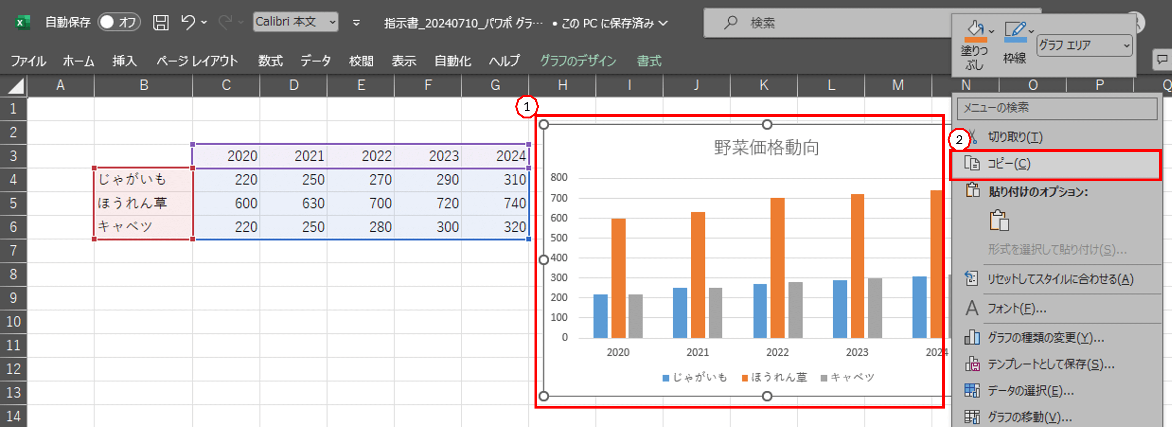
Task: Open the ページ レイアウト tab
Action: [197, 61]
